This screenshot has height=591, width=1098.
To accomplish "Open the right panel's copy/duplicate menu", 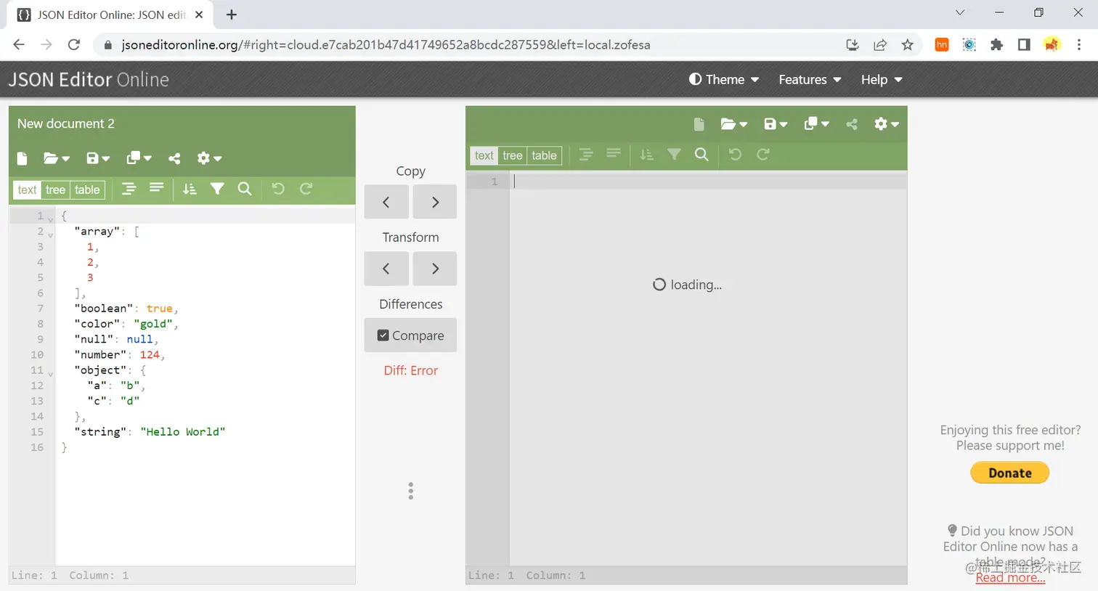I will pos(816,124).
